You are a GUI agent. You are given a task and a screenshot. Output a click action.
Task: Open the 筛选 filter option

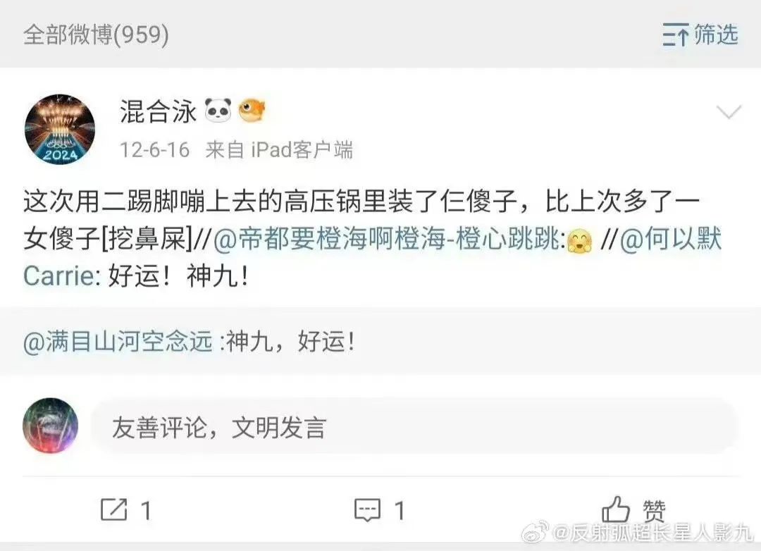(716, 35)
